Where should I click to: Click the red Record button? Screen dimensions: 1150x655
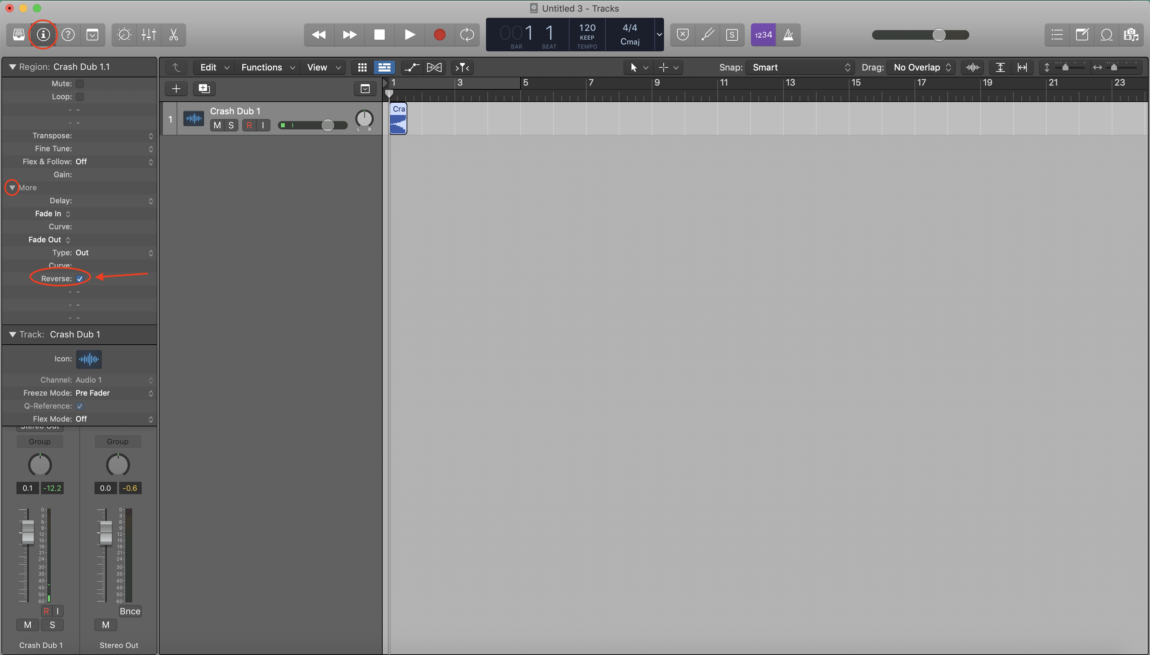(x=439, y=35)
